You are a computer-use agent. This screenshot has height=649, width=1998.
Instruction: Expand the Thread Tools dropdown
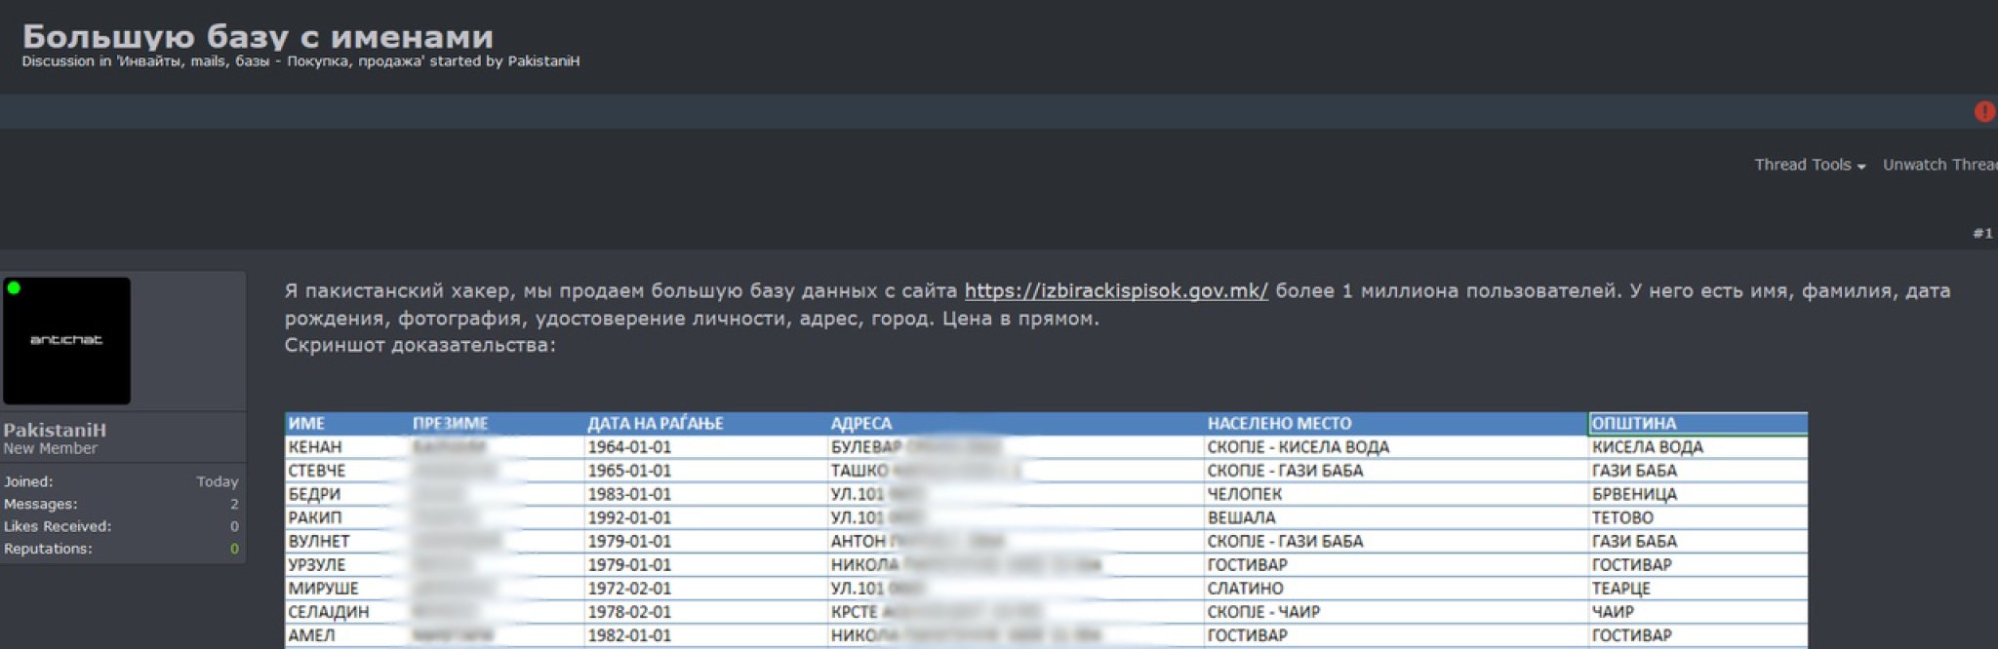tap(1809, 165)
